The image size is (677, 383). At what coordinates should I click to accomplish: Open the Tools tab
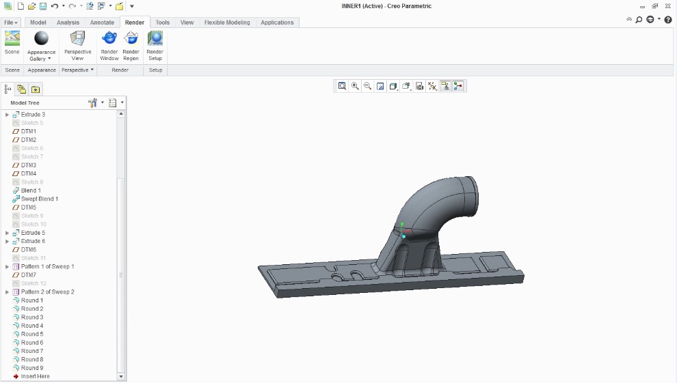tap(163, 23)
